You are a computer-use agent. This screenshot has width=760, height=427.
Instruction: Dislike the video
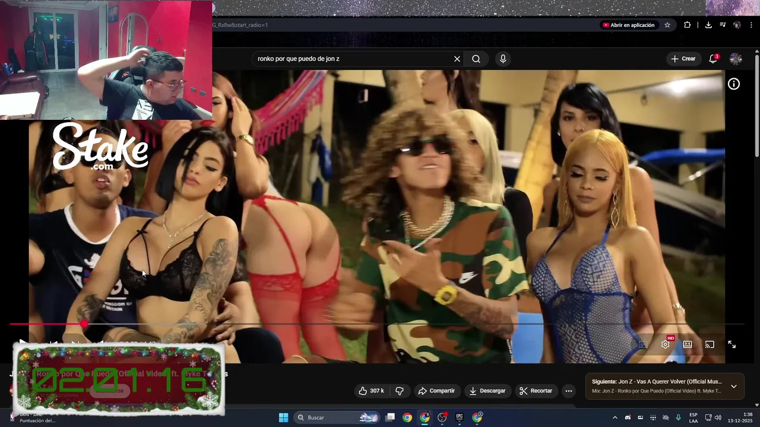point(400,391)
